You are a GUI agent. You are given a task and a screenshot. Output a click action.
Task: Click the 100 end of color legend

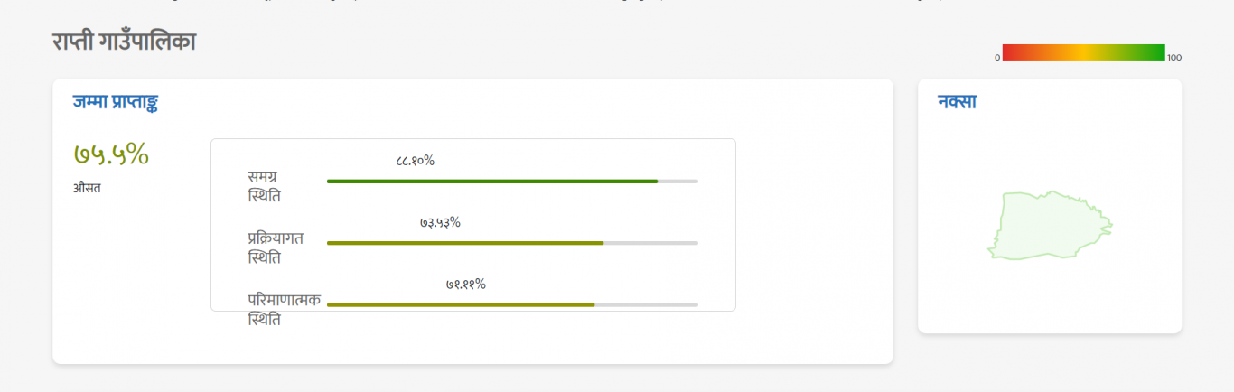(1174, 58)
